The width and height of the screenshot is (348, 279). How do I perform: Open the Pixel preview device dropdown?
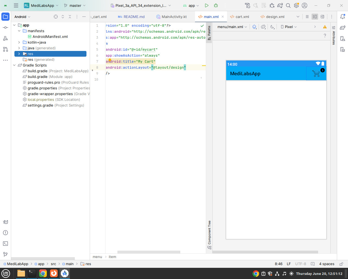pos(289,27)
